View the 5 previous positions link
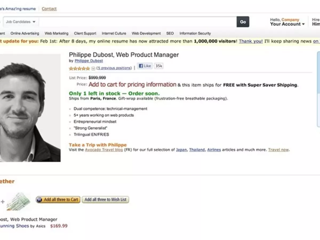The image size is (320, 240). [x=114, y=68]
